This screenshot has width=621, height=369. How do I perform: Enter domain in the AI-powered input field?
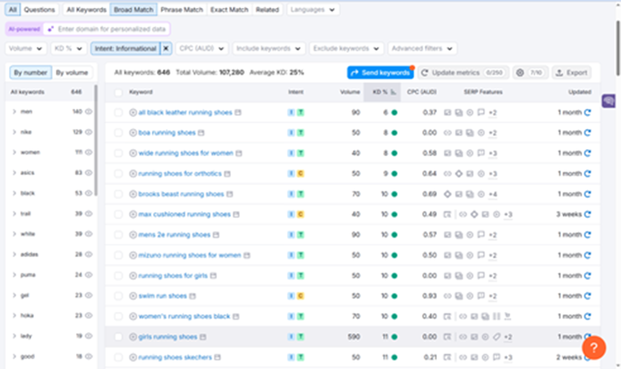pyautogui.click(x=106, y=29)
